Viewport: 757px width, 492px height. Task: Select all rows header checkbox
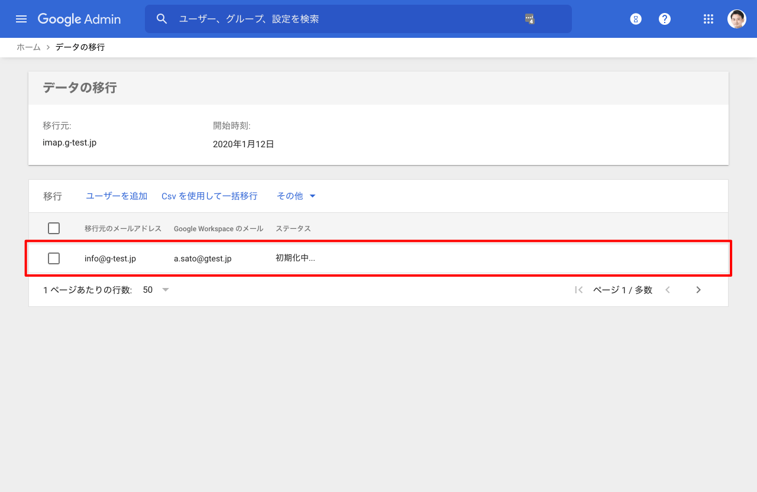point(54,228)
